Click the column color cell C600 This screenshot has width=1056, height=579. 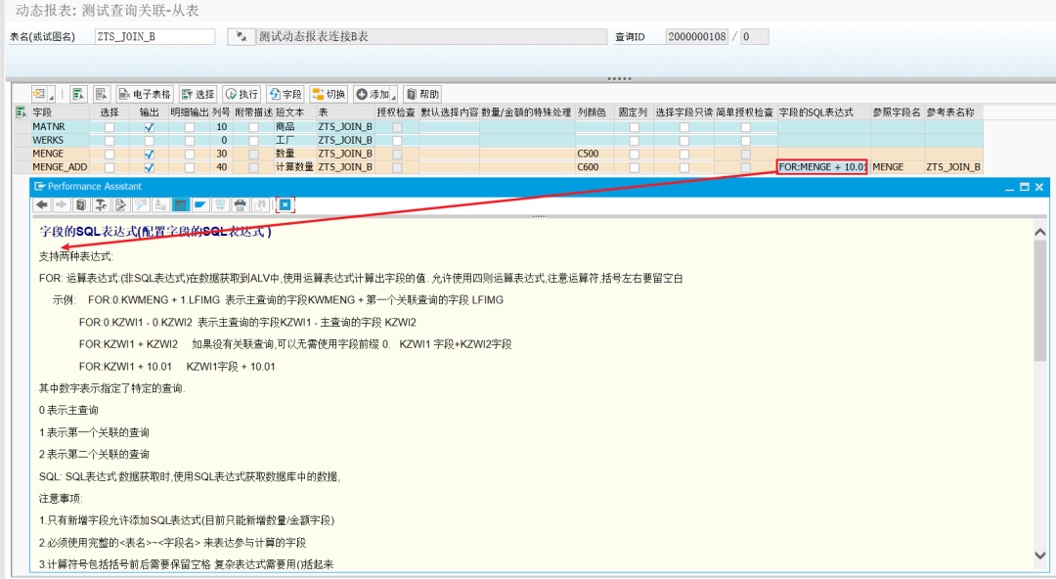point(594,167)
